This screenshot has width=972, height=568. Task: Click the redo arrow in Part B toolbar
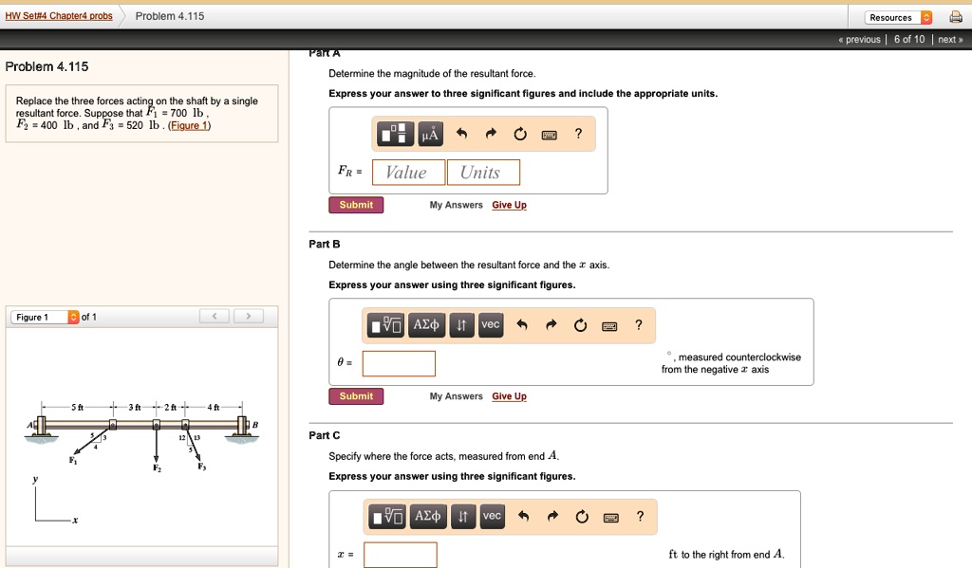pos(551,325)
